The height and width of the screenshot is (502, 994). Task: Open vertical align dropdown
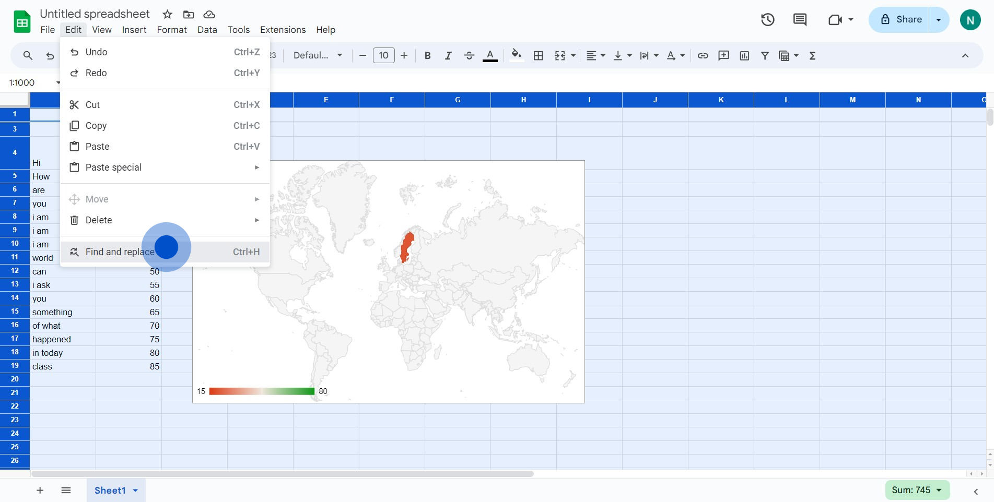(x=622, y=55)
